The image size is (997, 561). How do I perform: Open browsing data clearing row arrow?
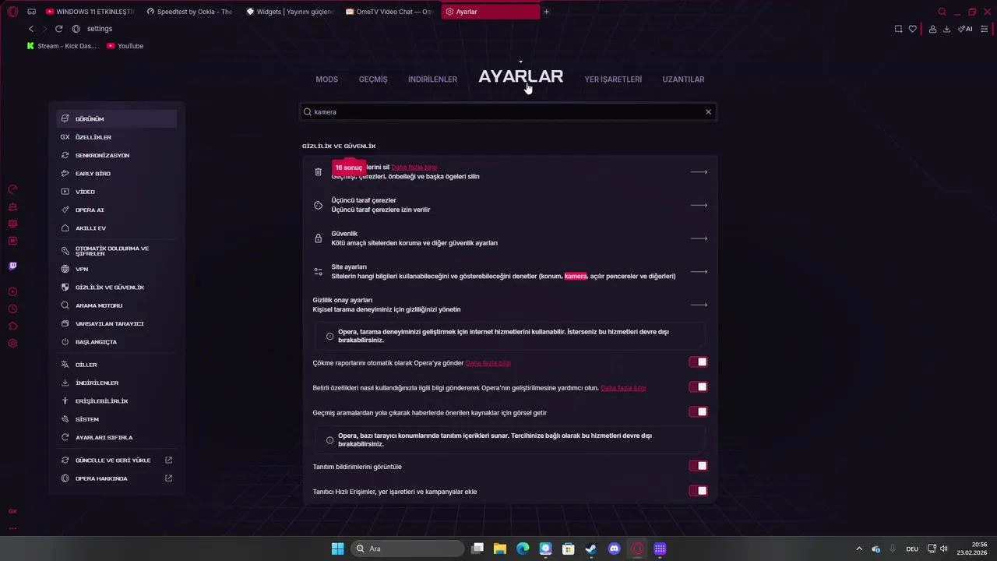pyautogui.click(x=699, y=171)
